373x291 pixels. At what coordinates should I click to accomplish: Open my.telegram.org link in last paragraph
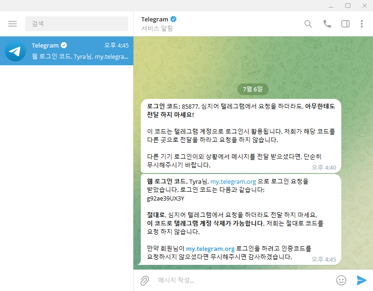click(210, 249)
